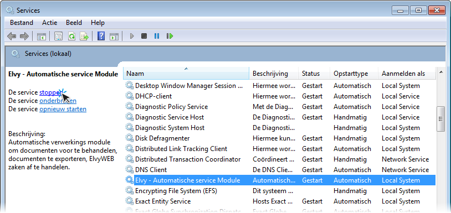Screen dimensions: 451x213
Task: Click the Start service play icon
Action: point(132,36)
